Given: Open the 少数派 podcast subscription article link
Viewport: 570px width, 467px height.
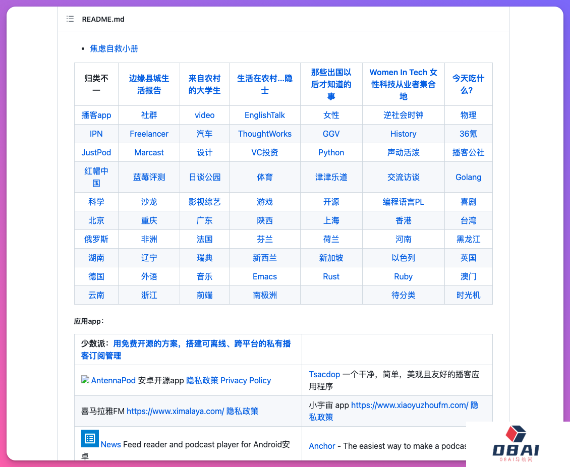Looking at the screenshot, I should tap(186, 349).
